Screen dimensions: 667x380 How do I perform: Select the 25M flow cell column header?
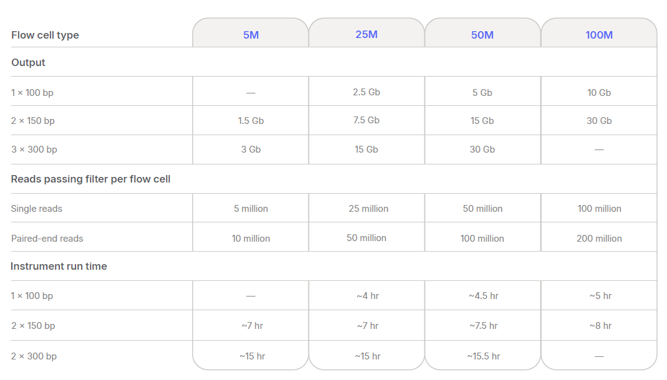coord(366,34)
